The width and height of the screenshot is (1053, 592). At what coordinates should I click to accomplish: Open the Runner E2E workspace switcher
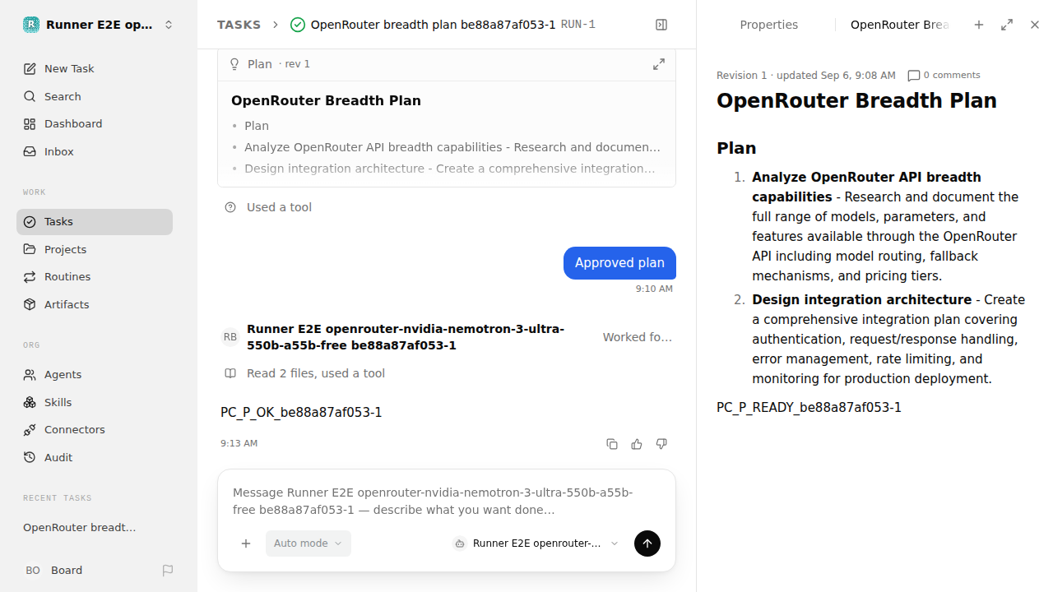[x=99, y=25]
